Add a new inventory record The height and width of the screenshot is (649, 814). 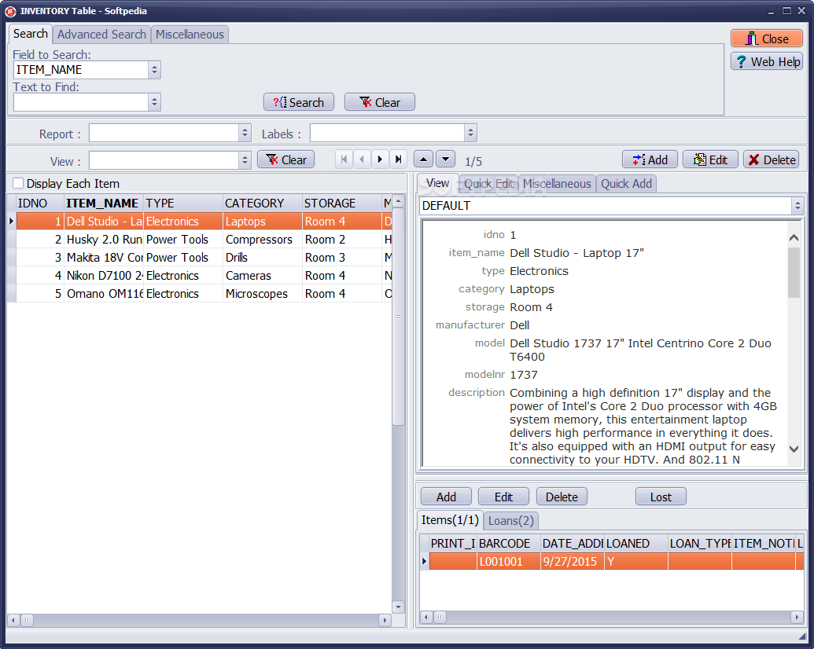[x=650, y=159]
